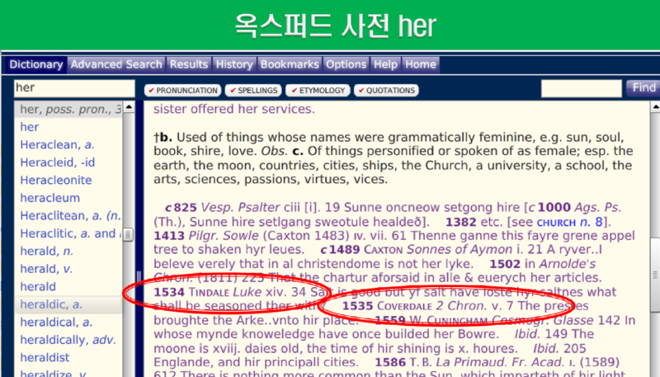The height and width of the screenshot is (377, 660).
Task: Open the 'heracleum' entry
Action: [x=50, y=198]
